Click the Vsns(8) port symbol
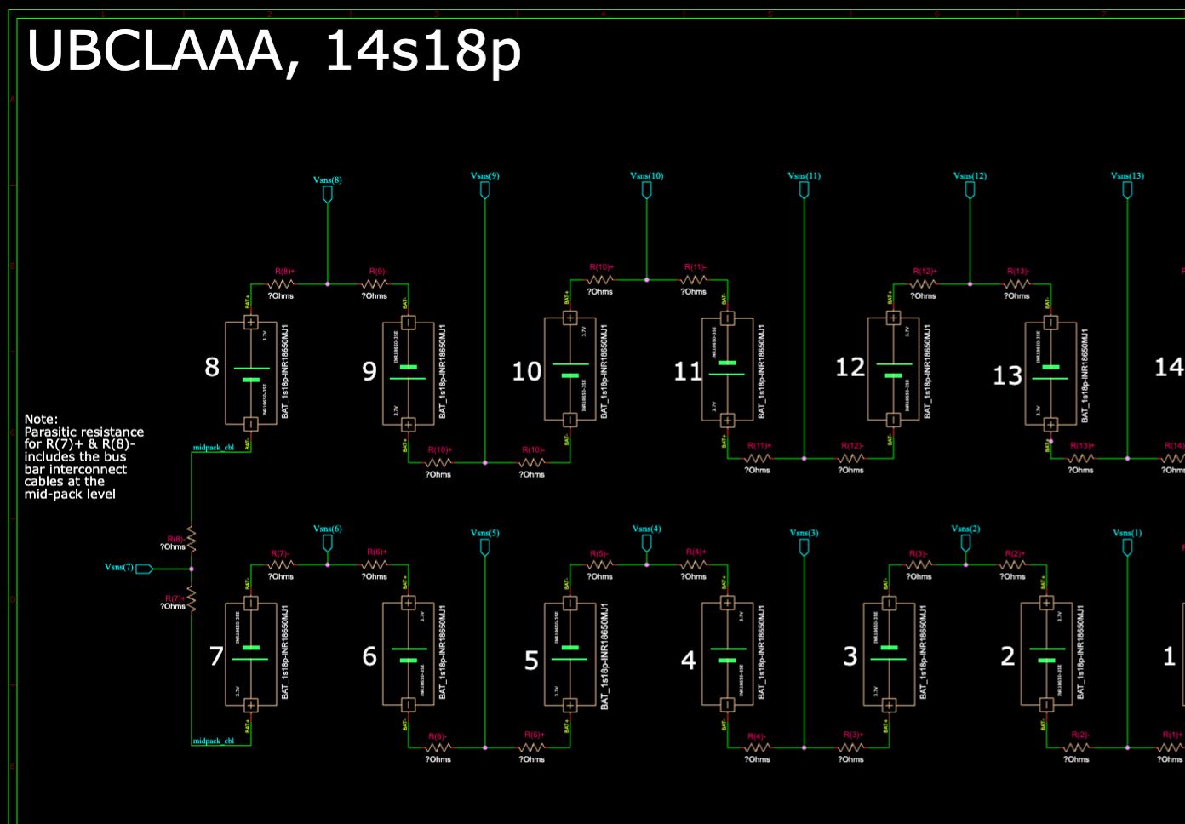 [x=327, y=194]
